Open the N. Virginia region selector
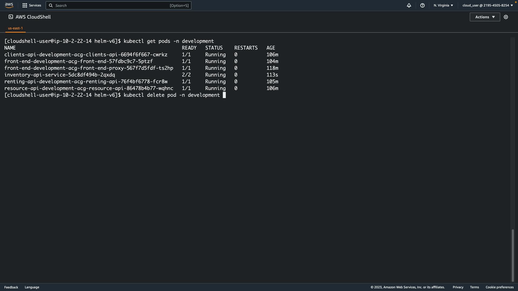Image resolution: width=518 pixels, height=291 pixels. coord(443,5)
